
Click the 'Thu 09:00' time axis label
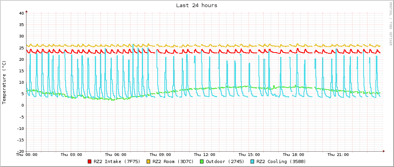tap(160, 154)
